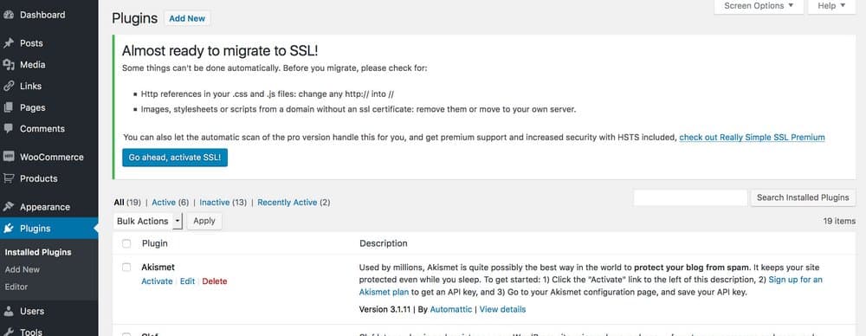Activate the Akismet plugin
The width and height of the screenshot is (866, 336).
pyautogui.click(x=157, y=281)
